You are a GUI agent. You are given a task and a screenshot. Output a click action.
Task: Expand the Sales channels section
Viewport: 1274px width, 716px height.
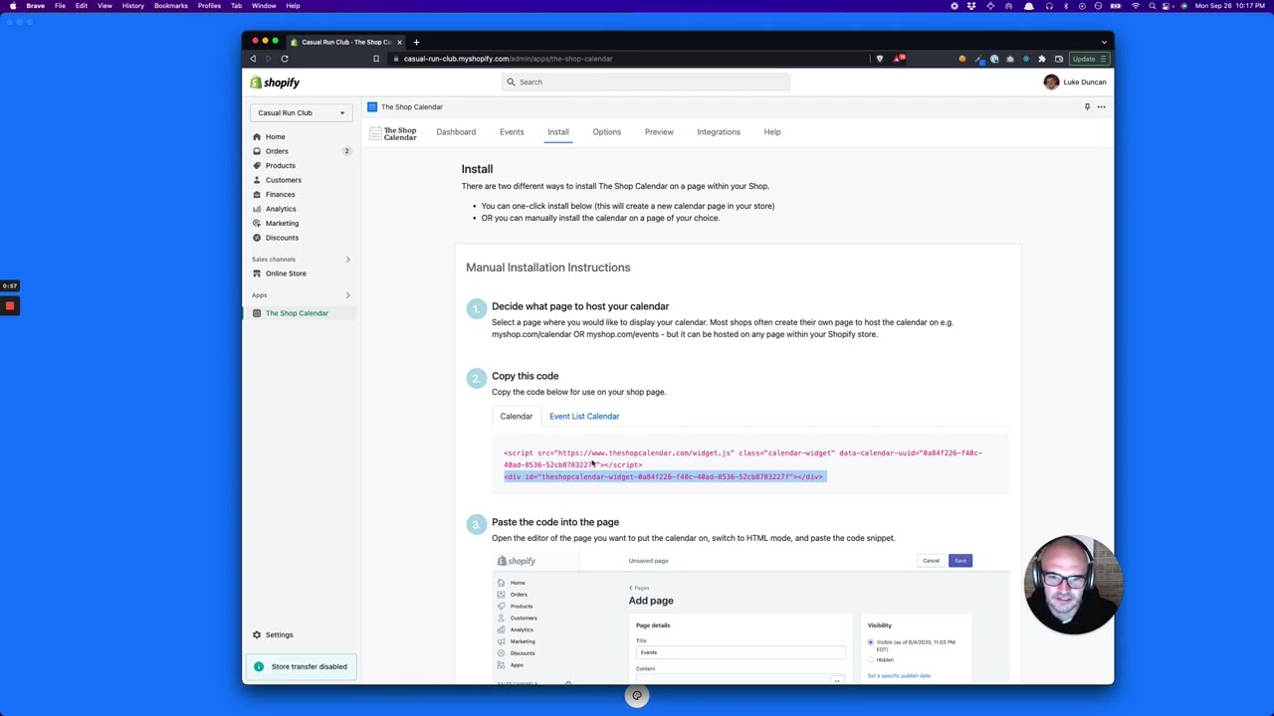(347, 260)
